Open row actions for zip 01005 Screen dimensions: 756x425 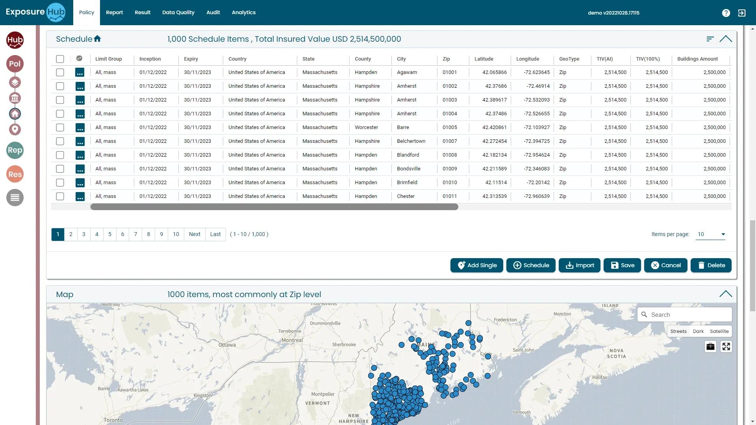(x=80, y=128)
